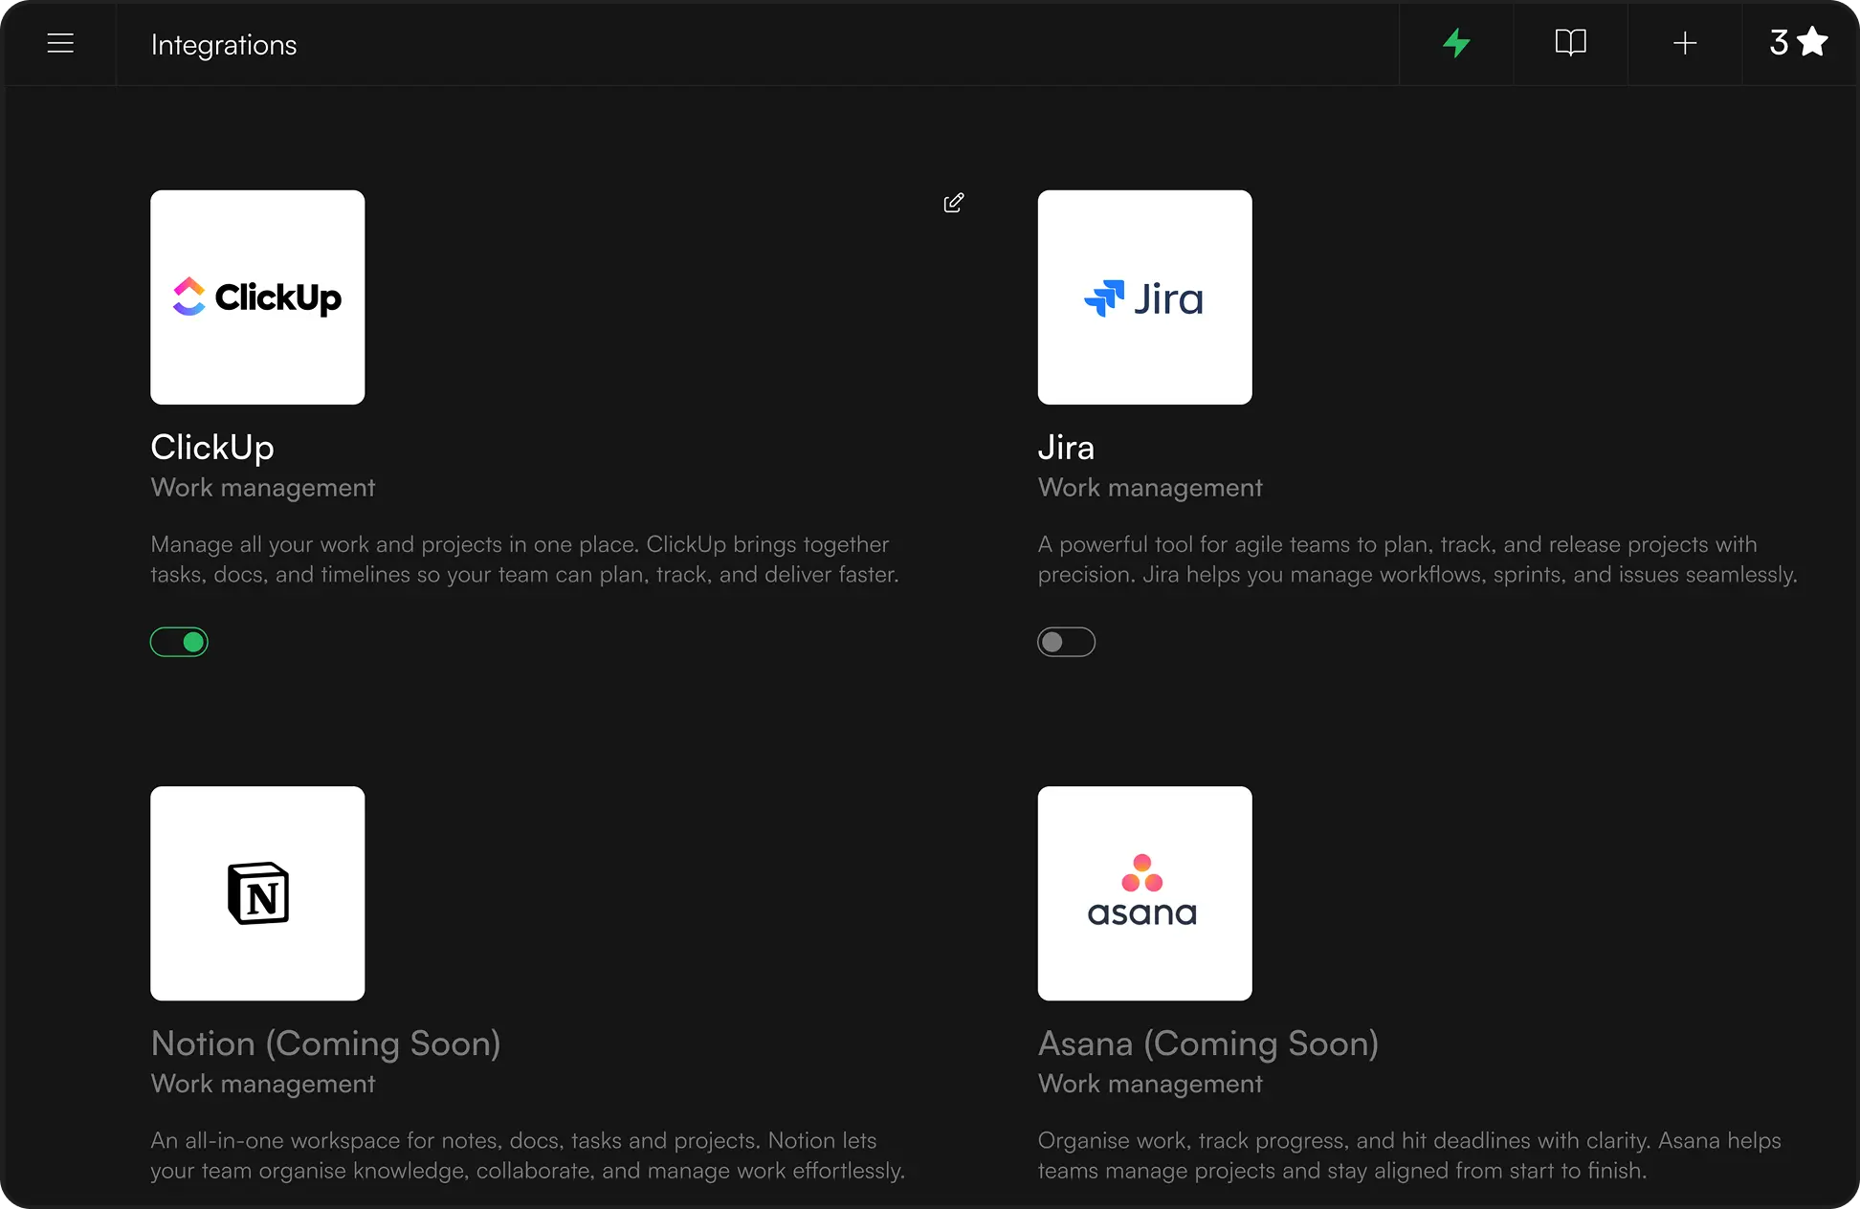Click Work management label under Jira
The height and width of the screenshot is (1209, 1860).
click(x=1150, y=488)
